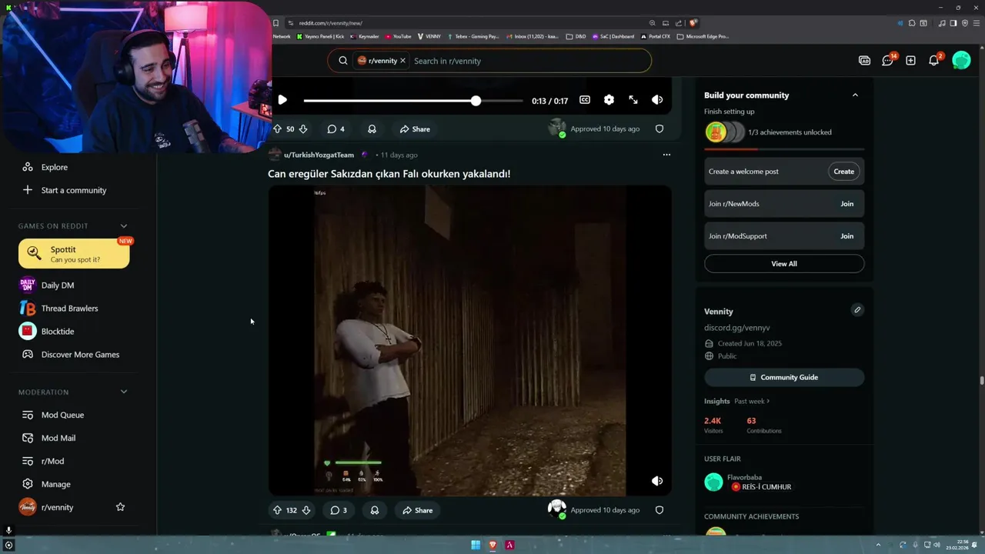
Task: Open post title Can eregüler Sakızdan çıkan
Action: point(389,174)
